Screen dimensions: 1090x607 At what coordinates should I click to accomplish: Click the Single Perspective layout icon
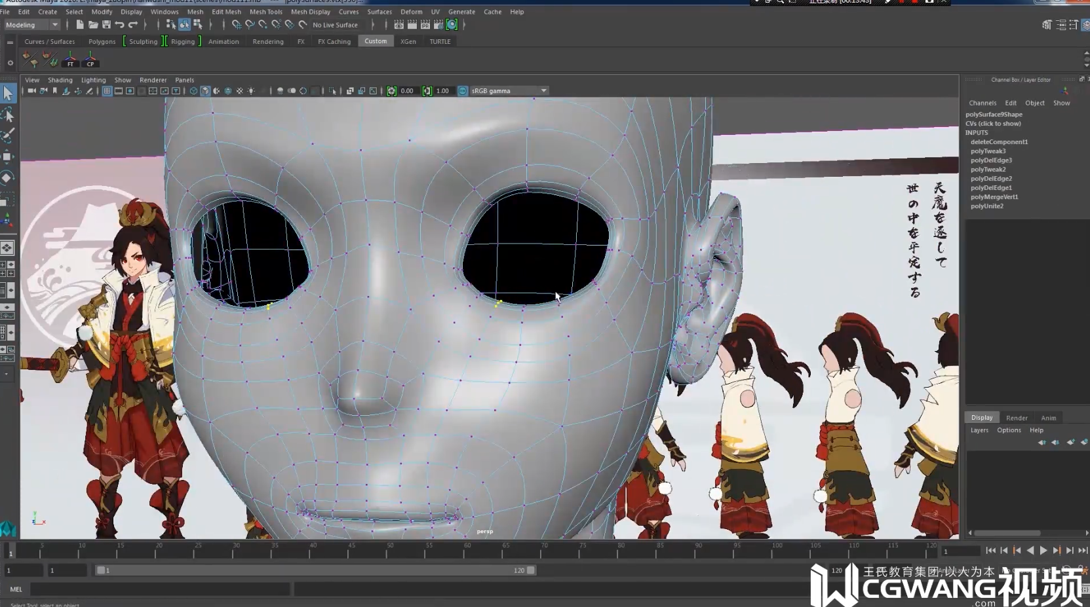(x=7, y=248)
